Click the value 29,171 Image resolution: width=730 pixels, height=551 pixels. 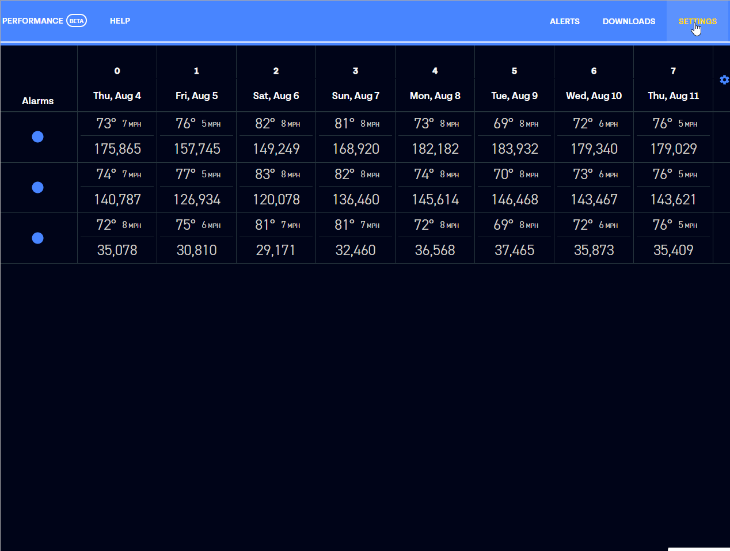(276, 250)
